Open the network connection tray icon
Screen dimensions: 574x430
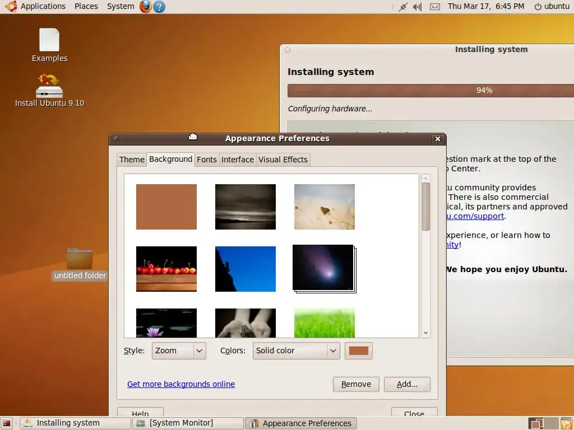(x=403, y=7)
